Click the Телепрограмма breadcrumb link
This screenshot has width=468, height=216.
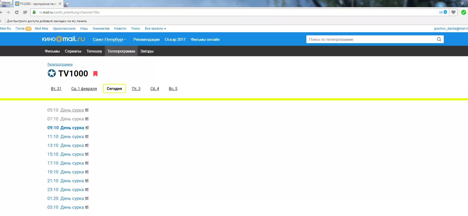60,64
